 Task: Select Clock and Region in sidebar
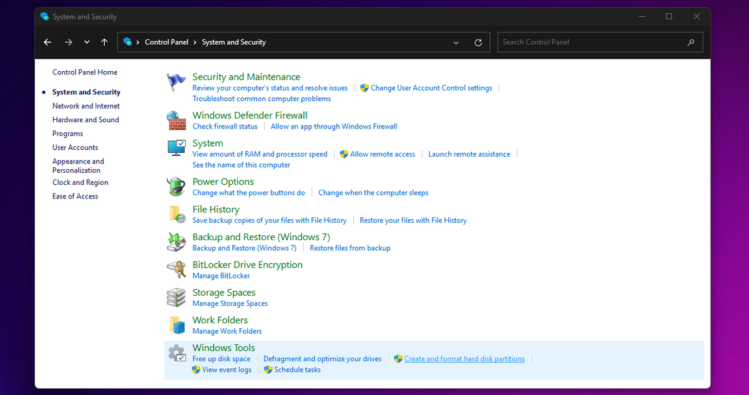pos(81,182)
